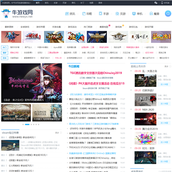Click the 天涯明月刀 game banner
172x172 pixels.
[140, 37]
